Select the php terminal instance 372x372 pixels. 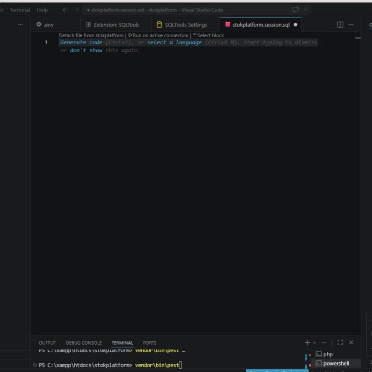click(x=328, y=354)
